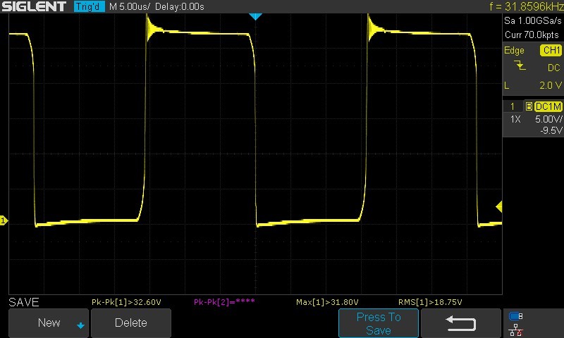
Task: Click the CH1 trigger source badge
Action: tap(551, 50)
